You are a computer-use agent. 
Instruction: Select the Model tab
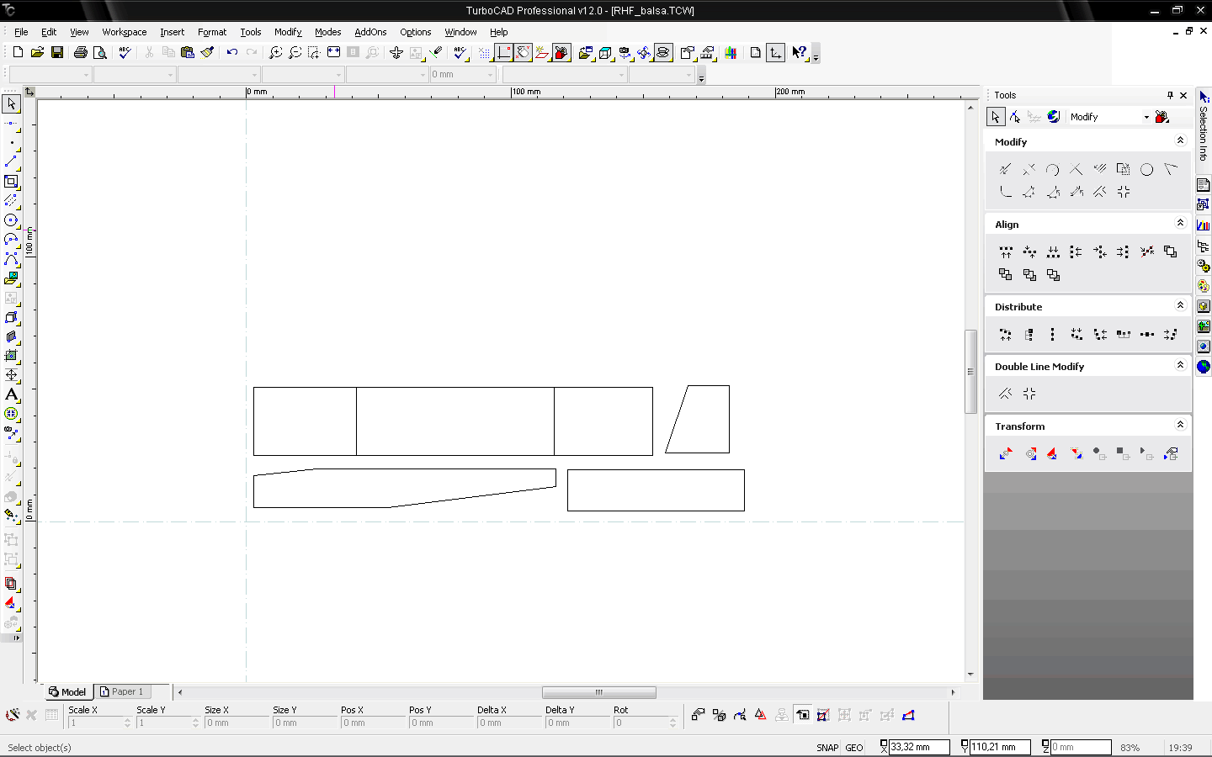[x=67, y=691]
